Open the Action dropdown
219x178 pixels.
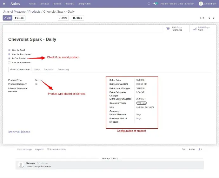coord(77,18)
